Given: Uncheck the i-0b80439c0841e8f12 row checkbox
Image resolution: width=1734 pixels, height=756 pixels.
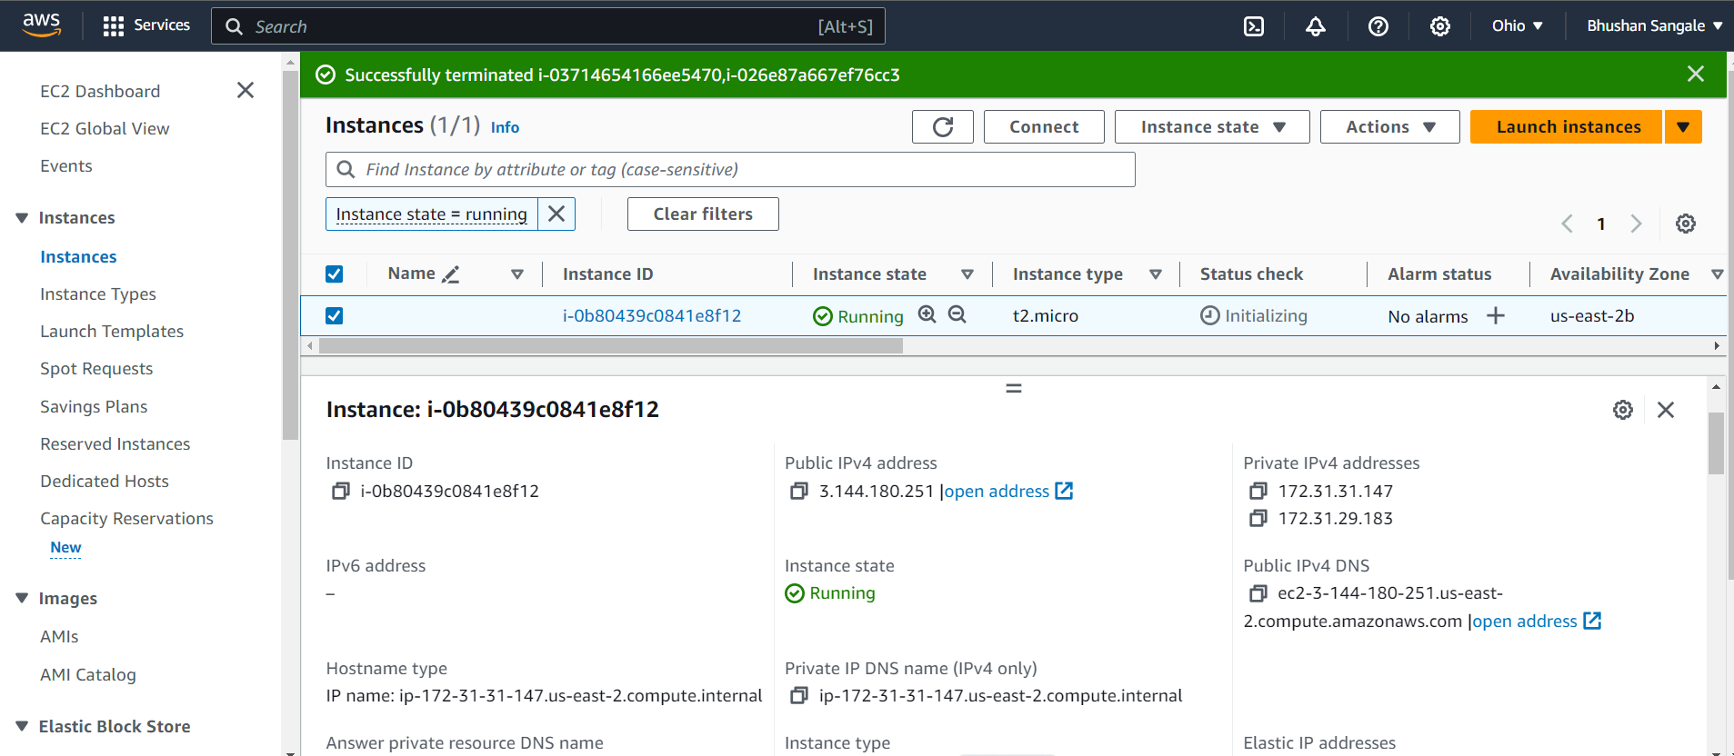Looking at the screenshot, I should [335, 315].
